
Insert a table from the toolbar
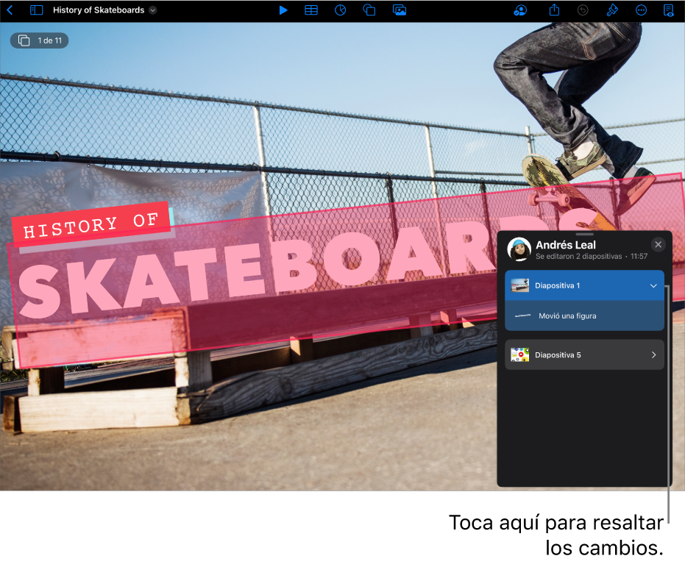[x=311, y=10]
